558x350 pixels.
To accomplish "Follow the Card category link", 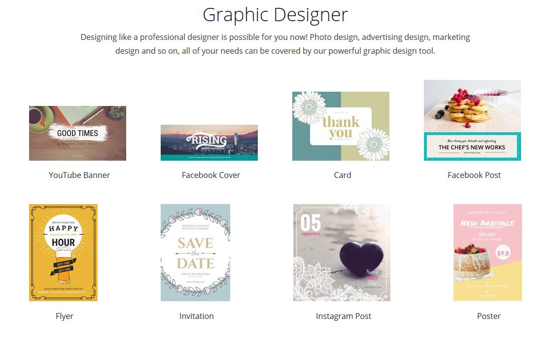I will 343,175.
